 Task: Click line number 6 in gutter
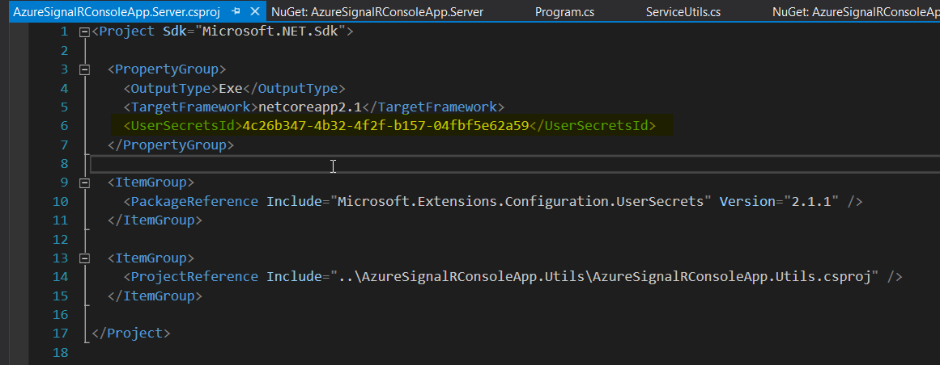coord(63,126)
